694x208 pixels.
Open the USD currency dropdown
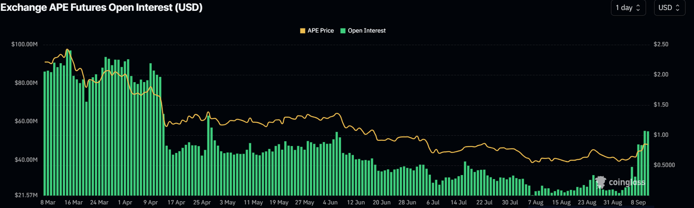[670, 8]
